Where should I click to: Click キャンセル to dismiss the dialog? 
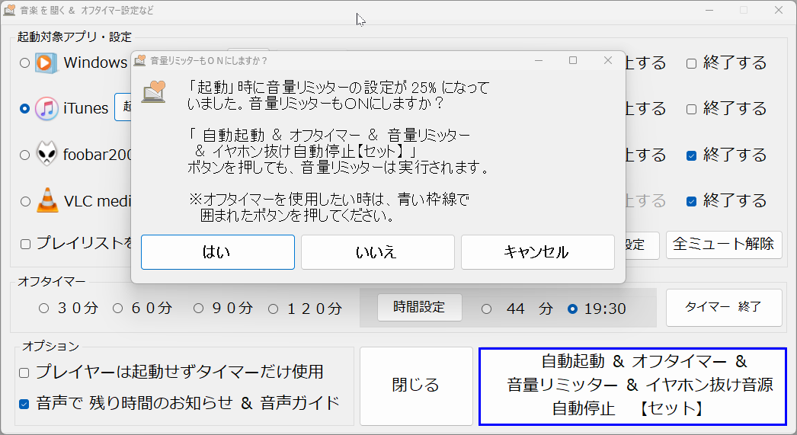tap(537, 252)
